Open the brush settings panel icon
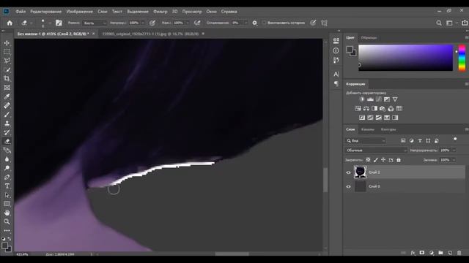This screenshot has width=469, height=263. coord(59,23)
